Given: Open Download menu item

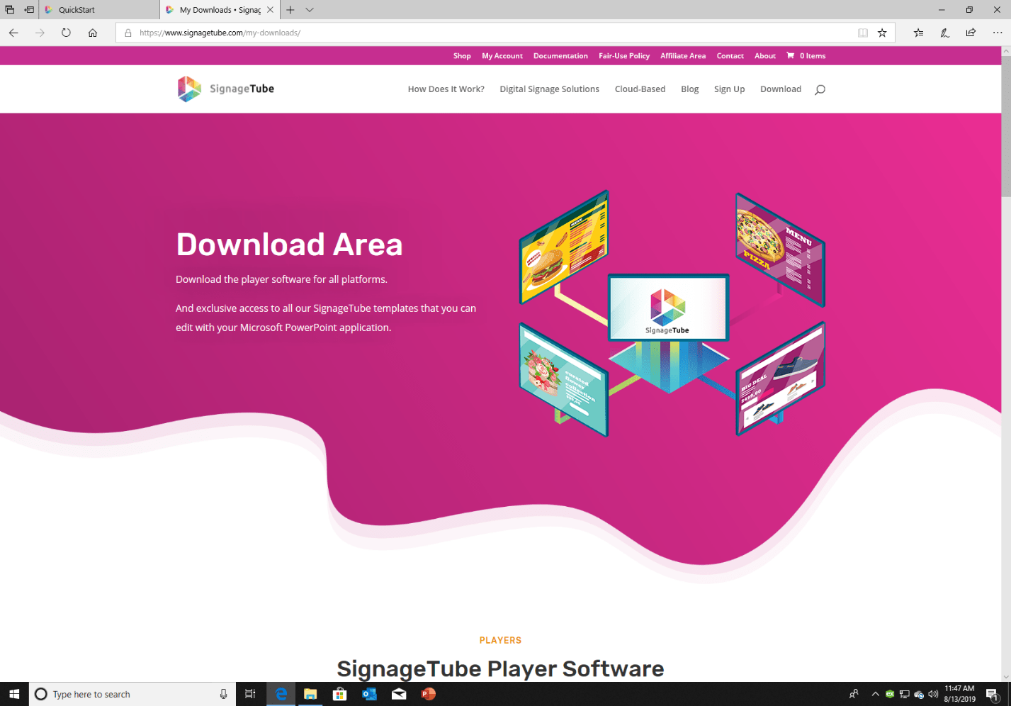Looking at the screenshot, I should click(x=781, y=89).
